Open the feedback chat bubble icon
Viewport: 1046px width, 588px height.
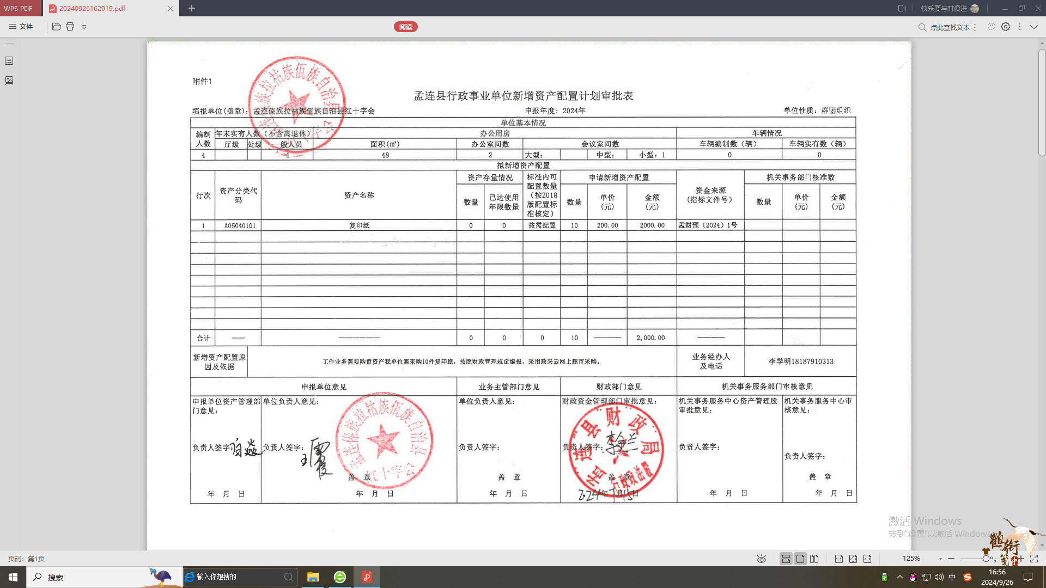pyautogui.click(x=992, y=27)
